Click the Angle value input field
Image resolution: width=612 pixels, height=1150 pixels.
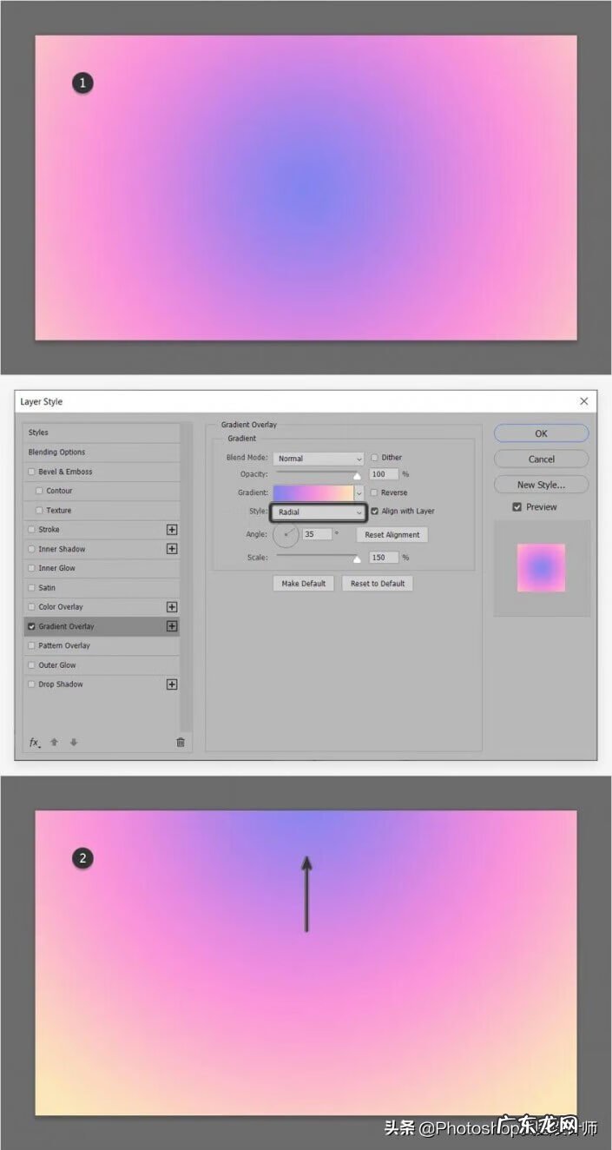pyautogui.click(x=316, y=534)
